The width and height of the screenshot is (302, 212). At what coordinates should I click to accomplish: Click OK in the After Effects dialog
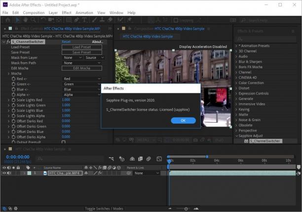click(183, 121)
